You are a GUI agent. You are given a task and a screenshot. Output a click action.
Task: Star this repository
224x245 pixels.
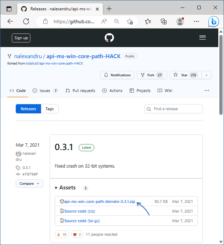[186, 75]
